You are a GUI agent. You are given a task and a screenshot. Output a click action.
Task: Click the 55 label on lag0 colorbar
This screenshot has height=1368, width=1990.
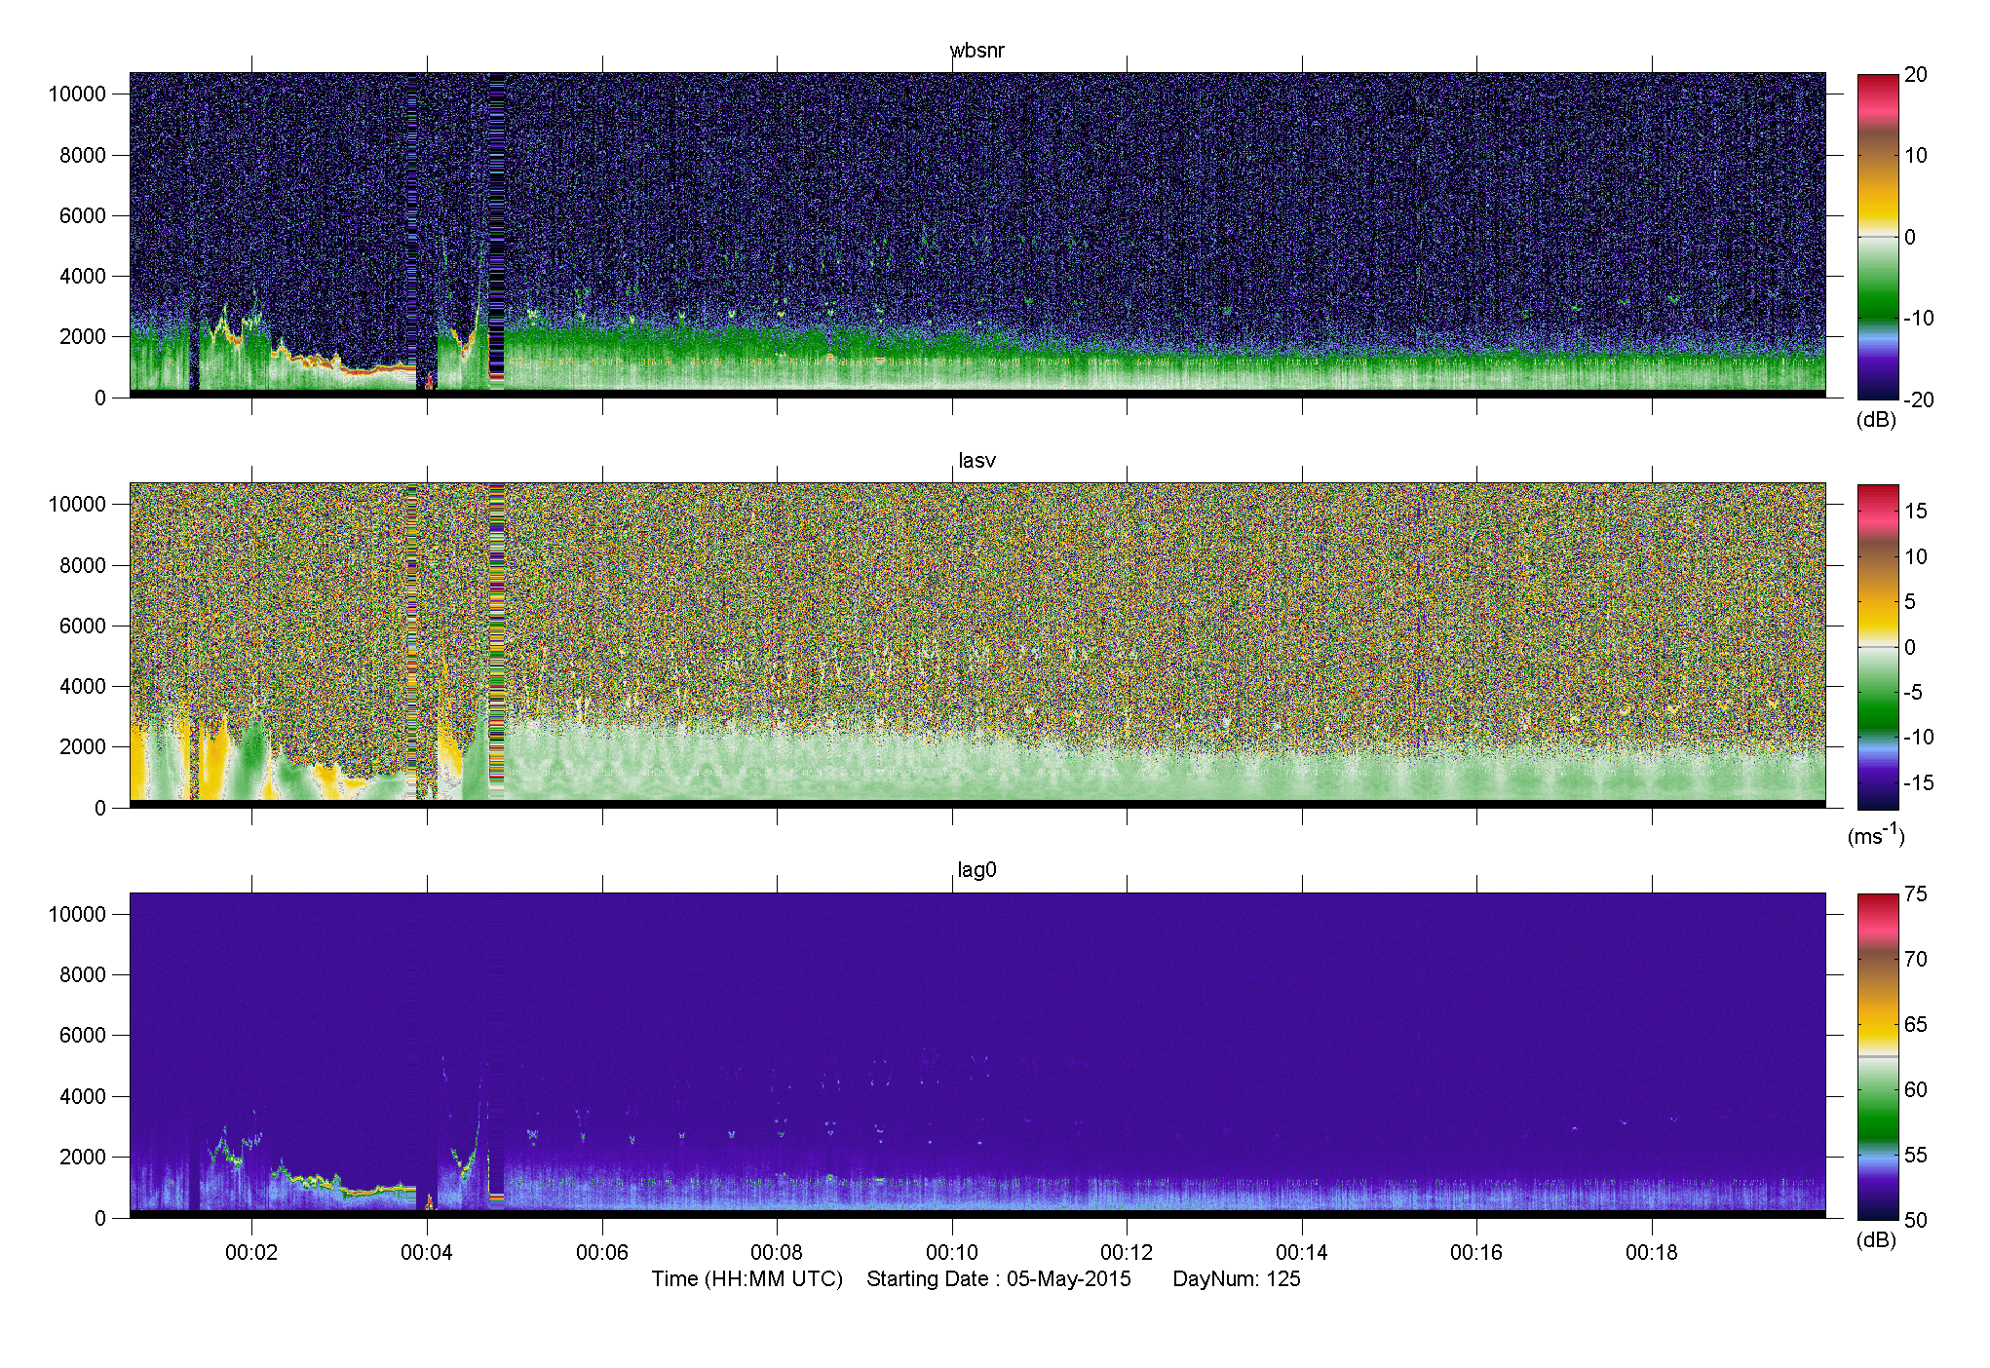pos(1916,1156)
